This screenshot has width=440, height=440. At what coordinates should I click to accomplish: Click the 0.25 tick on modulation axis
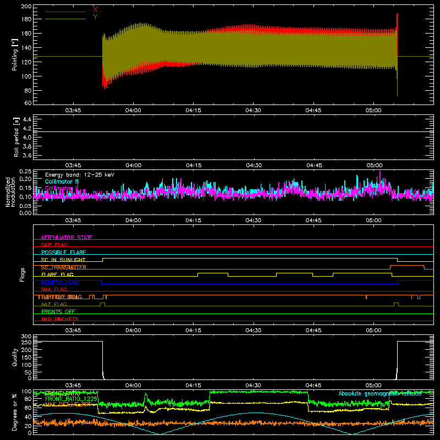pos(25,172)
